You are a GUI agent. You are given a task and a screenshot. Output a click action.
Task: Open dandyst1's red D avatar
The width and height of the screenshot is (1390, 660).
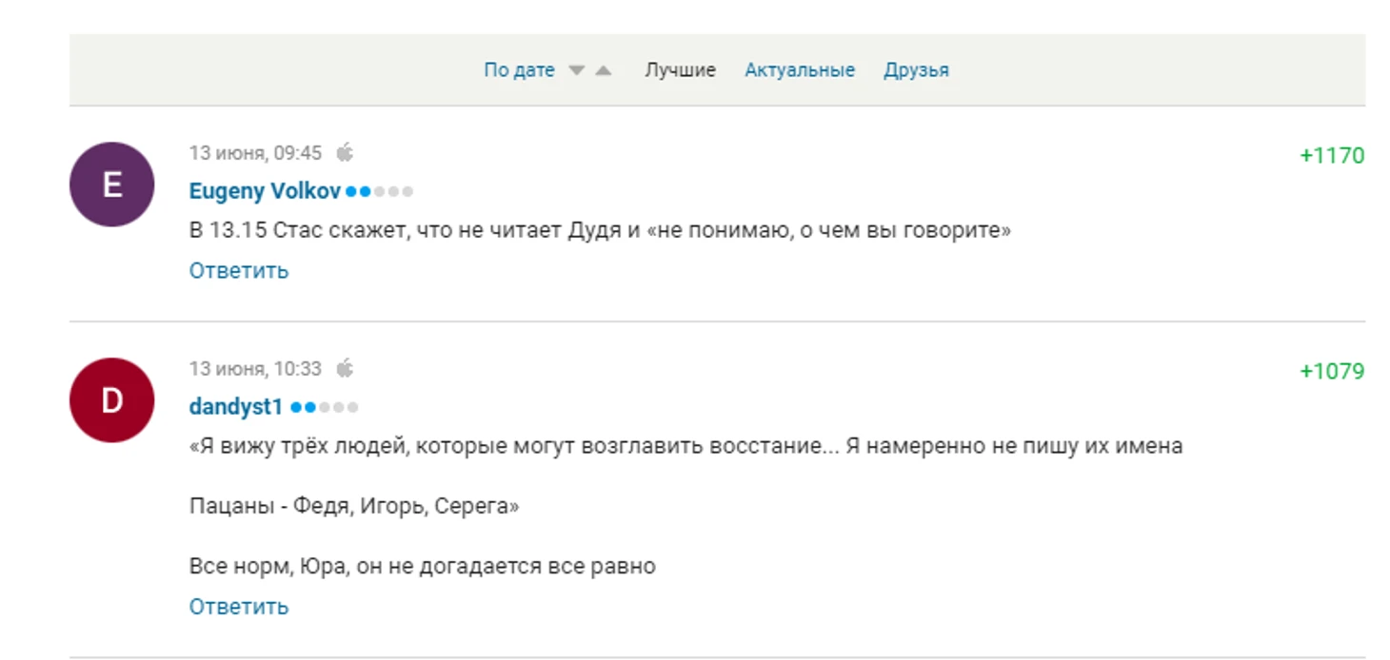[112, 400]
